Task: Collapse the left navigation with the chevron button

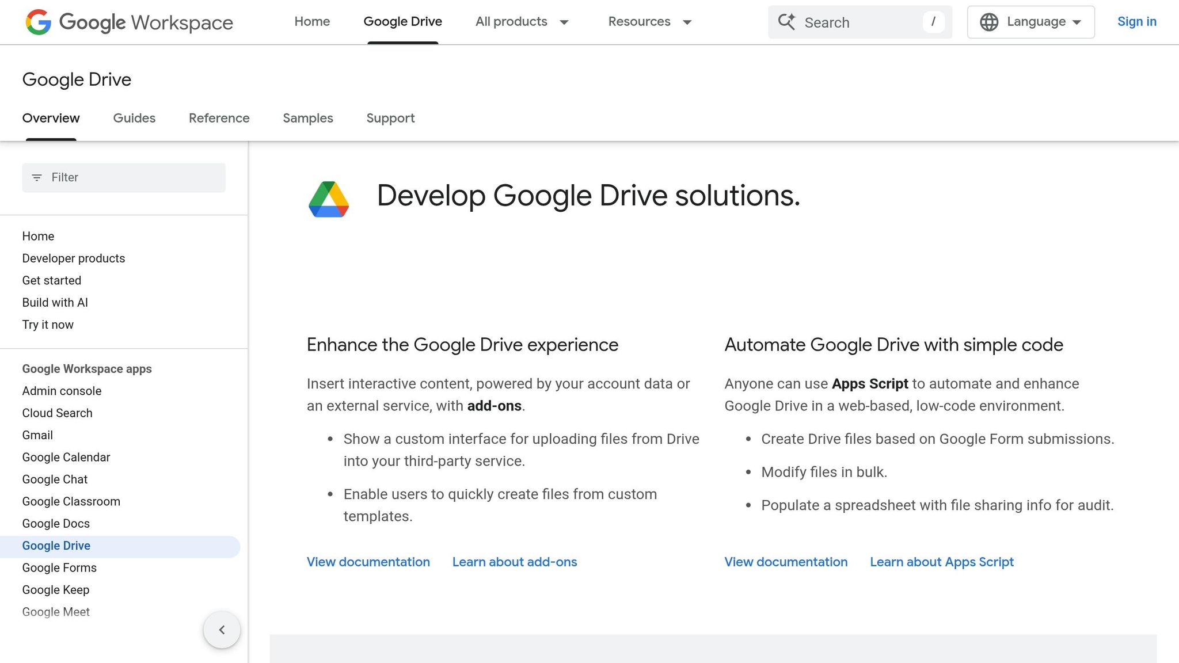Action: pyautogui.click(x=222, y=630)
